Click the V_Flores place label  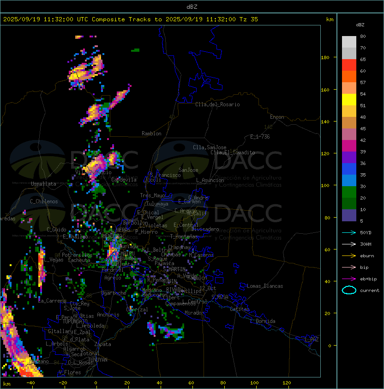70,372
